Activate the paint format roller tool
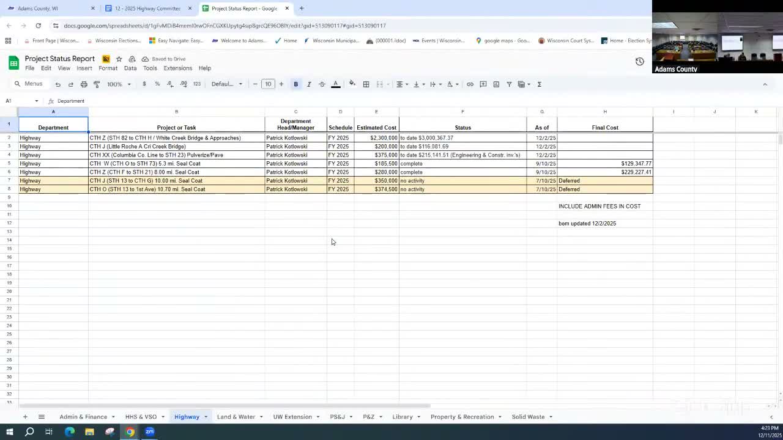783x440 pixels. pyautogui.click(x=97, y=84)
